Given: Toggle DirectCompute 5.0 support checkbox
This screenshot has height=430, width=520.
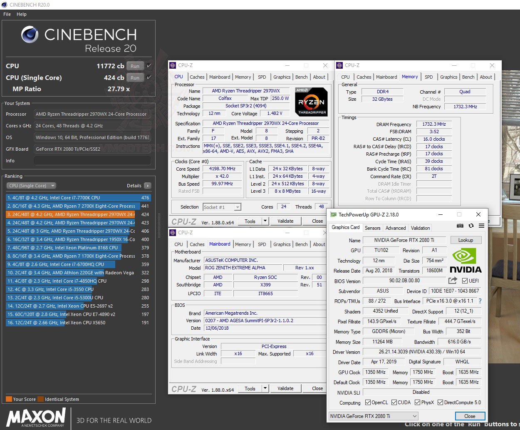Looking at the screenshot, I should (441, 403).
